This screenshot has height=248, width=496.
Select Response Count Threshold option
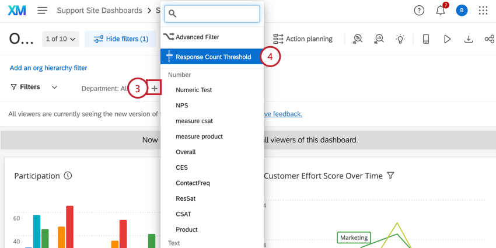(213, 57)
